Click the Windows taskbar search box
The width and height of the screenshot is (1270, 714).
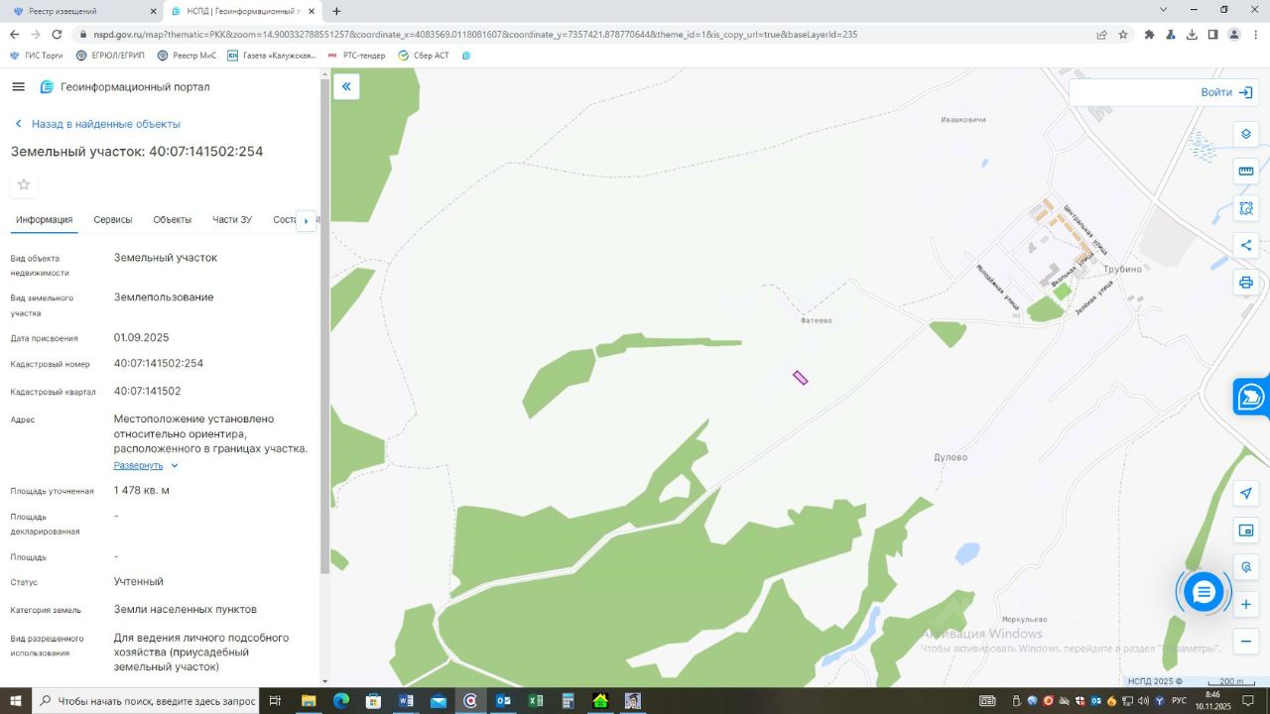[x=147, y=701]
